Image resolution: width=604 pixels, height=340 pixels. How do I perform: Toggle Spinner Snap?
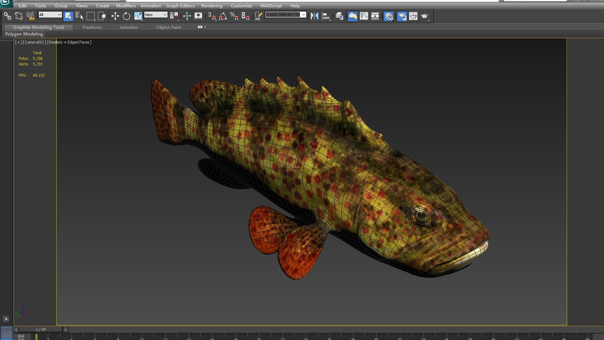tap(246, 16)
